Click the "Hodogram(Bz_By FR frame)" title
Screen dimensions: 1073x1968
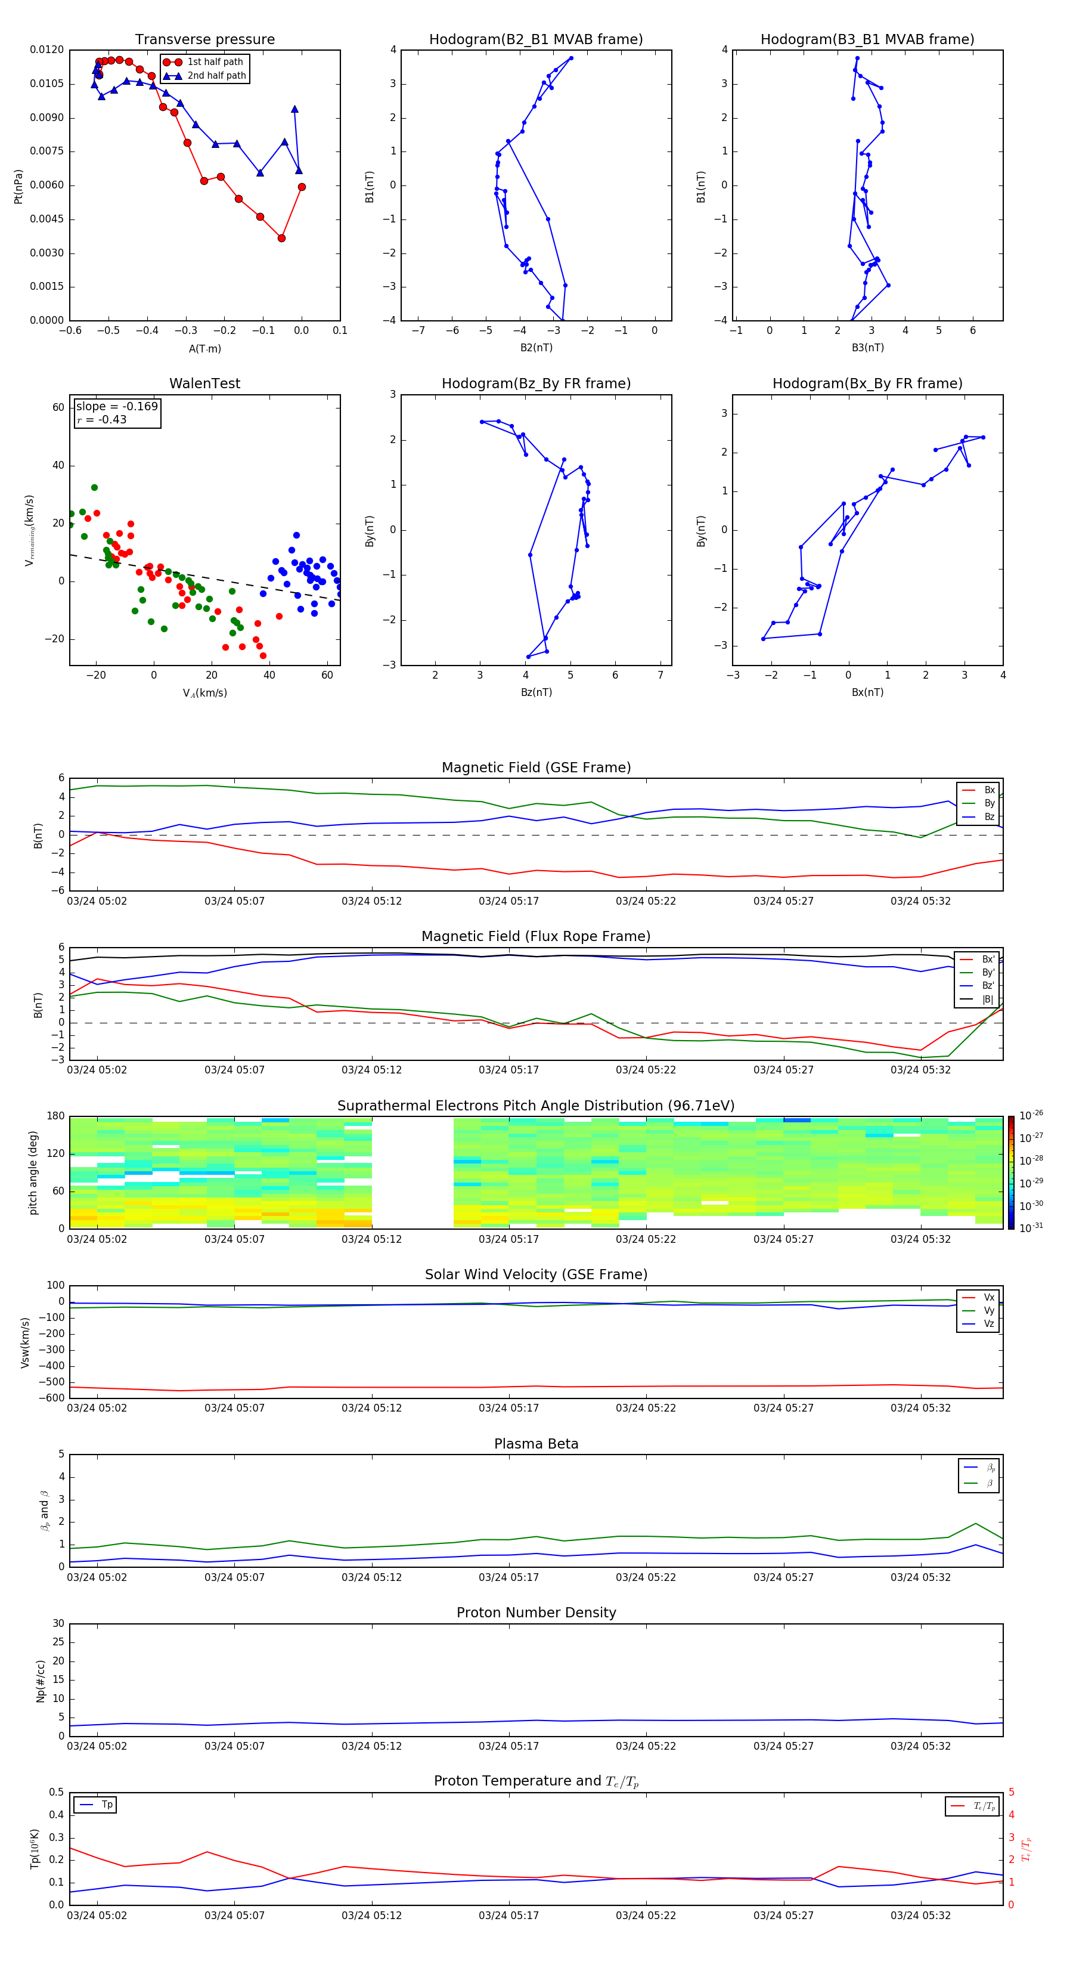coord(536,383)
